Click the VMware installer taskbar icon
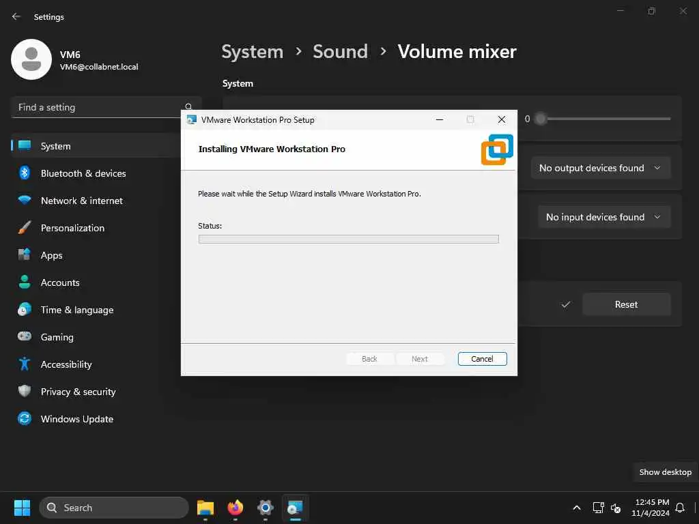Image resolution: width=699 pixels, height=524 pixels. coord(295,508)
